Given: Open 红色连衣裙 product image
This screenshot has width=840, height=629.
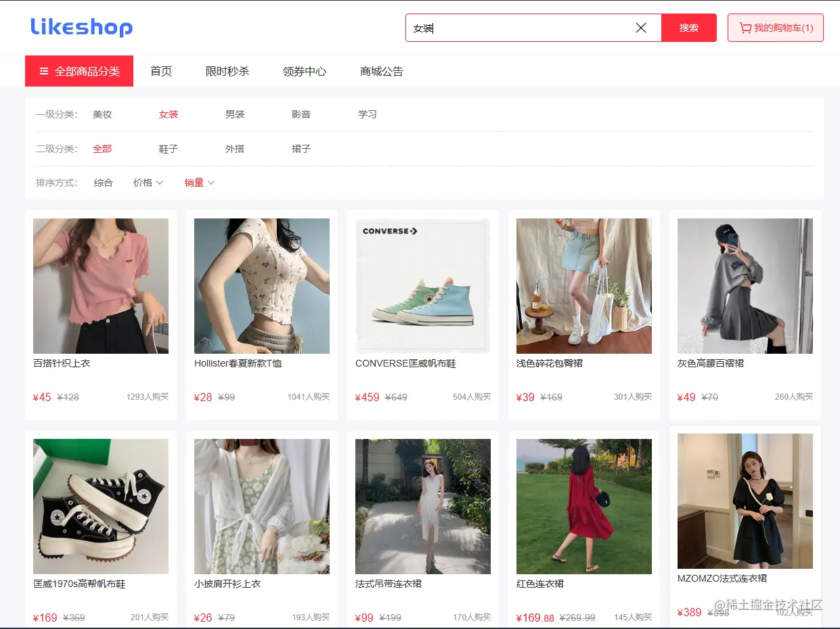Looking at the screenshot, I should click(x=584, y=507).
